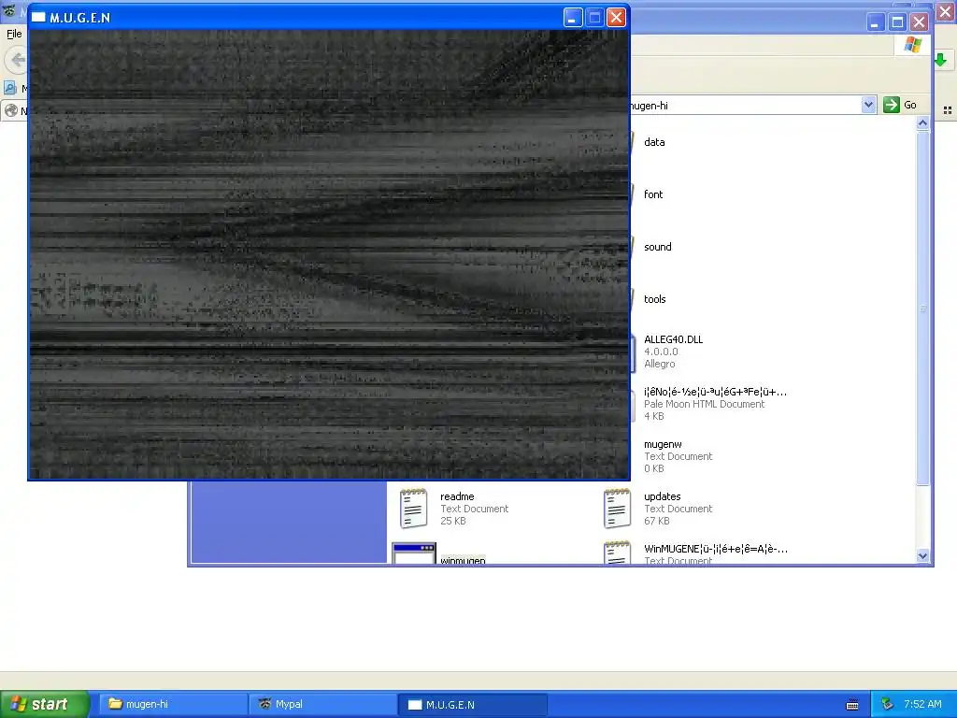
Task: Open the readme text document icon
Action: 413,508
